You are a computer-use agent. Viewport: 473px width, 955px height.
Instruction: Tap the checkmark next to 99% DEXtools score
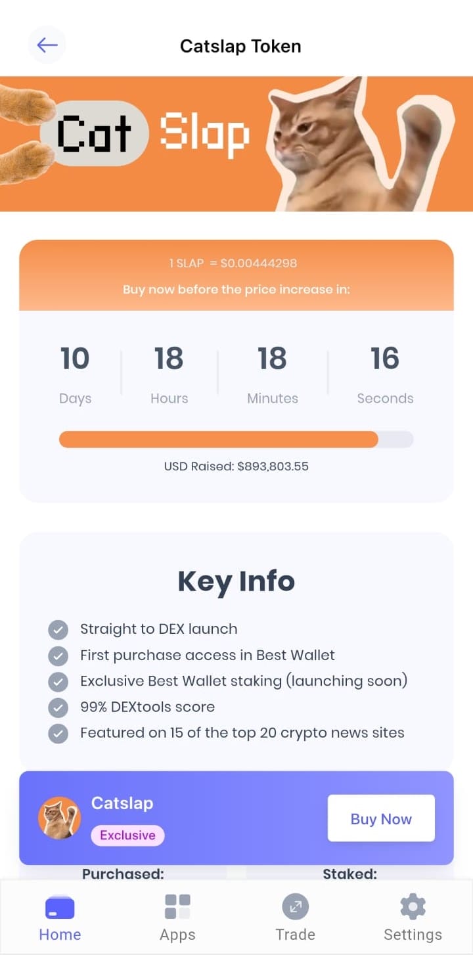coord(58,707)
